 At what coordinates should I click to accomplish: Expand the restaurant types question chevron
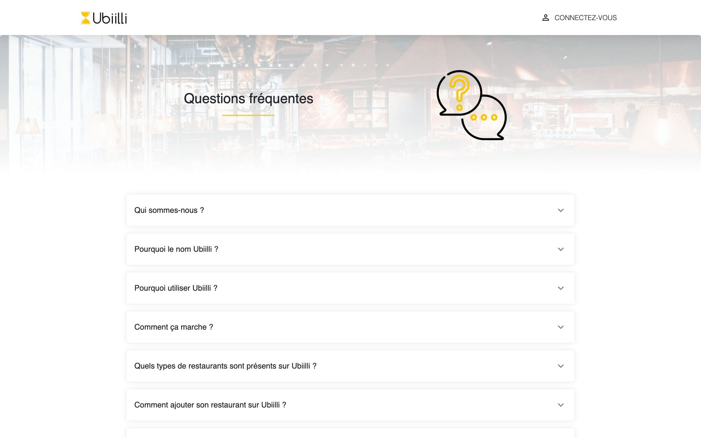(560, 366)
